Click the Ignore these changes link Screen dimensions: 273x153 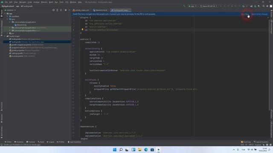tap(259, 14)
